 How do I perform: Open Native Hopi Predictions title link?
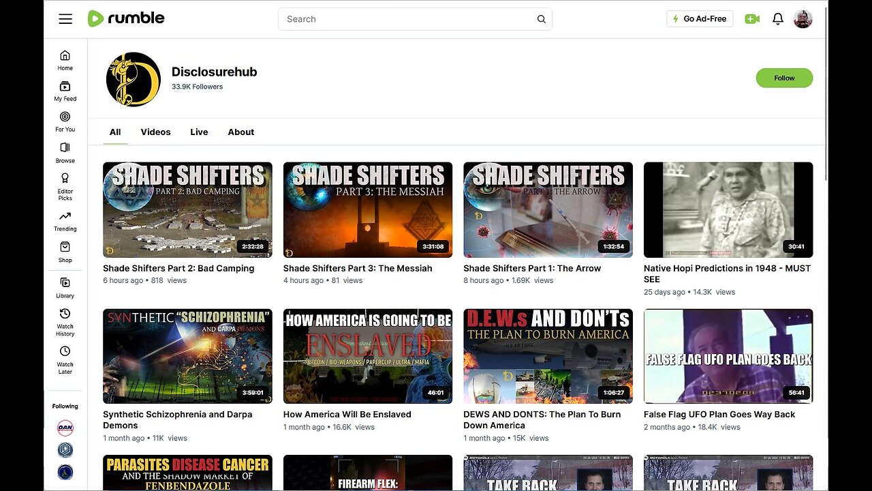[727, 273]
